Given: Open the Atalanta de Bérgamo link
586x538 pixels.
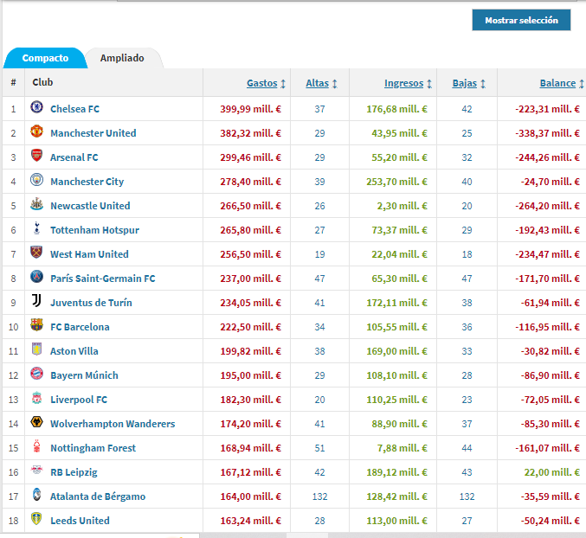Looking at the screenshot, I should pyautogui.click(x=98, y=496).
